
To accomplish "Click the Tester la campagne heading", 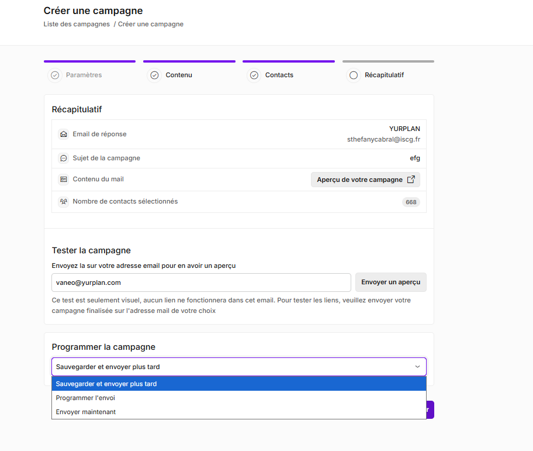I will [x=91, y=250].
